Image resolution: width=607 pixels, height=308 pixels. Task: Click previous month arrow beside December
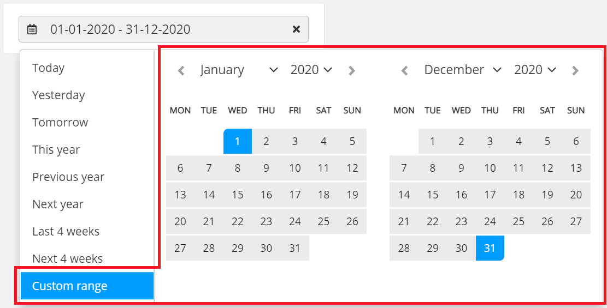pyautogui.click(x=405, y=70)
